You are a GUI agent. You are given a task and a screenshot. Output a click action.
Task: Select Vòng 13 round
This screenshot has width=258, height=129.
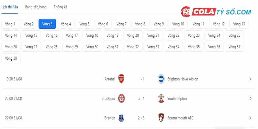click(x=239, y=24)
